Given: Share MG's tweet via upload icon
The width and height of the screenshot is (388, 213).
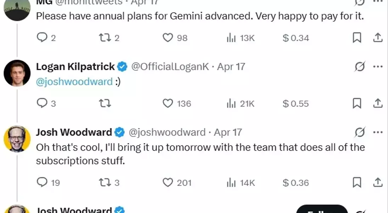Looking at the screenshot, I should coord(378,38).
